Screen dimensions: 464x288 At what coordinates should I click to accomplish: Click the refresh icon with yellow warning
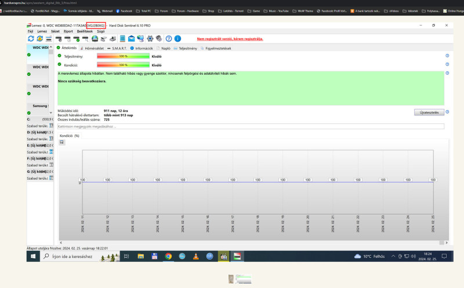39,39
